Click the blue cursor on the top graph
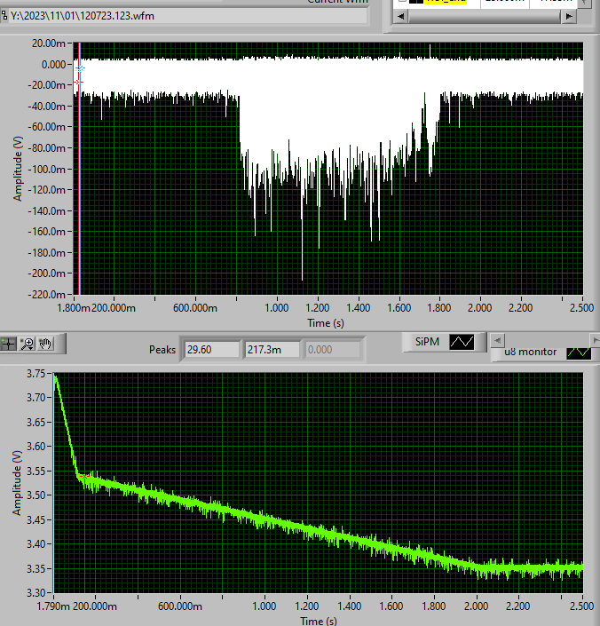Image resolution: width=600 pixels, height=626 pixels. (x=81, y=67)
